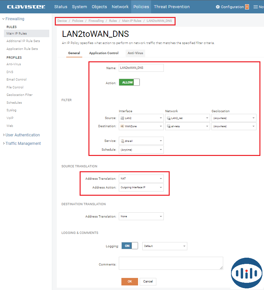Select Geolocation Filter in the sidebar

(x=20, y=95)
